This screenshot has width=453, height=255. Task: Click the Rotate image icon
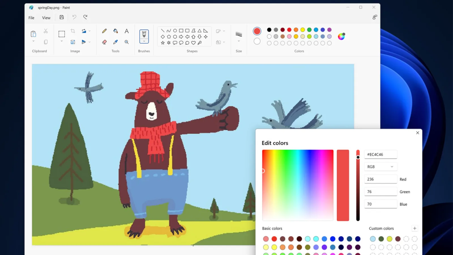(x=84, y=31)
